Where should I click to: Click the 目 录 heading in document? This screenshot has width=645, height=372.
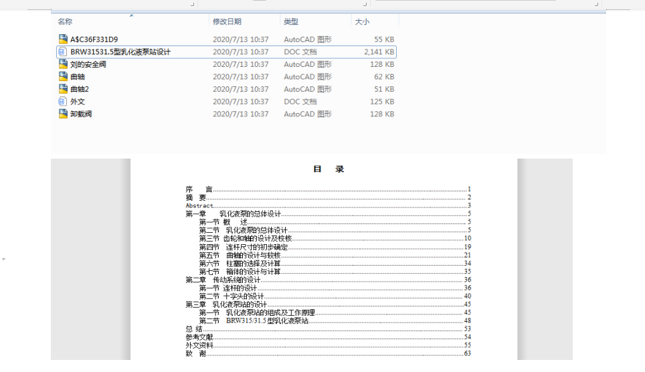[x=329, y=169]
